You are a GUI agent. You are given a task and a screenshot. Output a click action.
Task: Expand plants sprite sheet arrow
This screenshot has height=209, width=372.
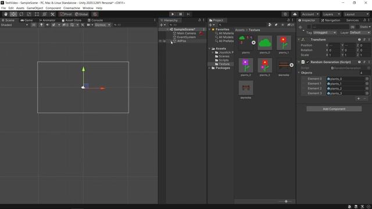click(253, 42)
